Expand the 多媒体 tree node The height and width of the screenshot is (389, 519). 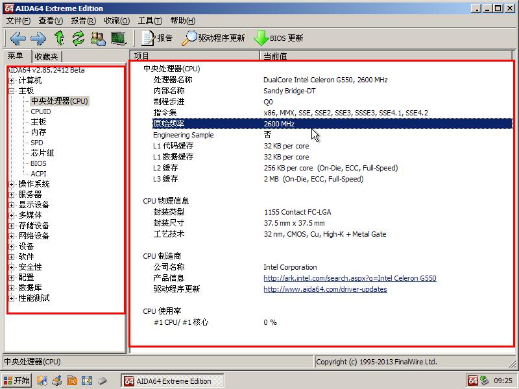pyautogui.click(x=12, y=215)
